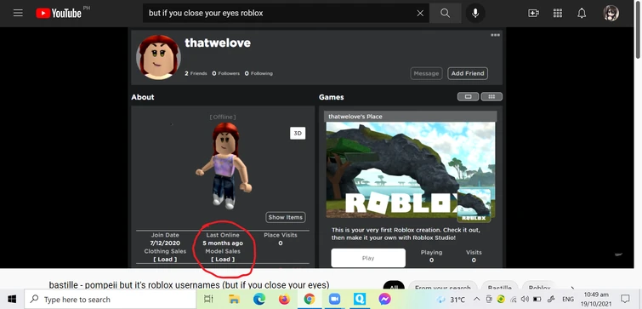Click the Windows search box
Image resolution: width=642 pixels, height=309 pixels.
(110, 299)
